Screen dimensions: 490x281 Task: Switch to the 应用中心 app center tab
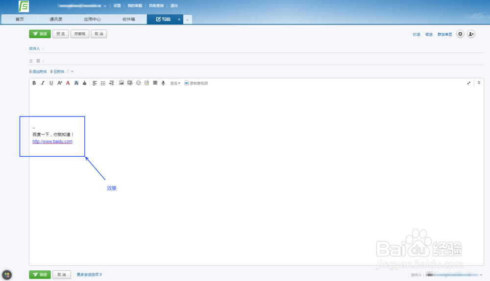pos(92,20)
